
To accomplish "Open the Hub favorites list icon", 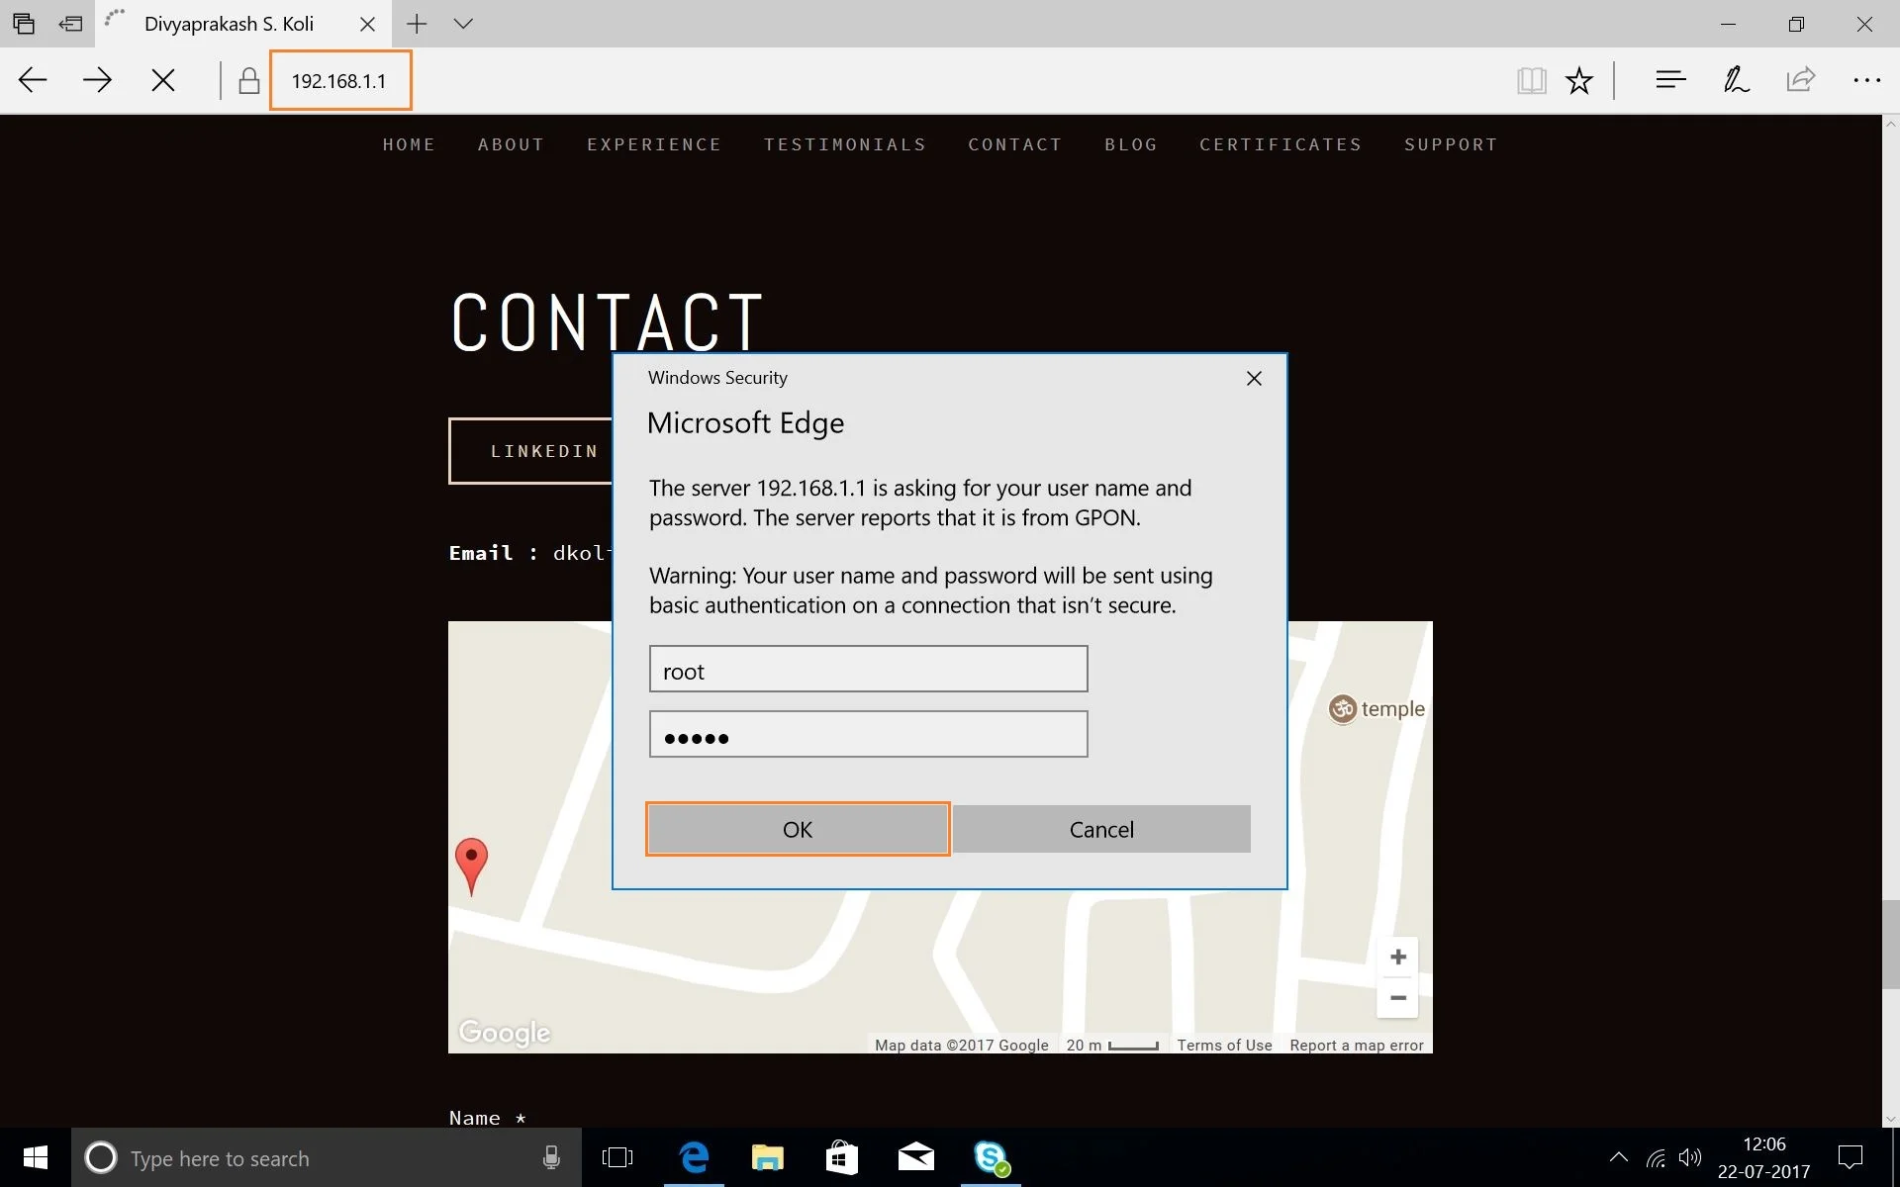I will pyautogui.click(x=1670, y=79).
